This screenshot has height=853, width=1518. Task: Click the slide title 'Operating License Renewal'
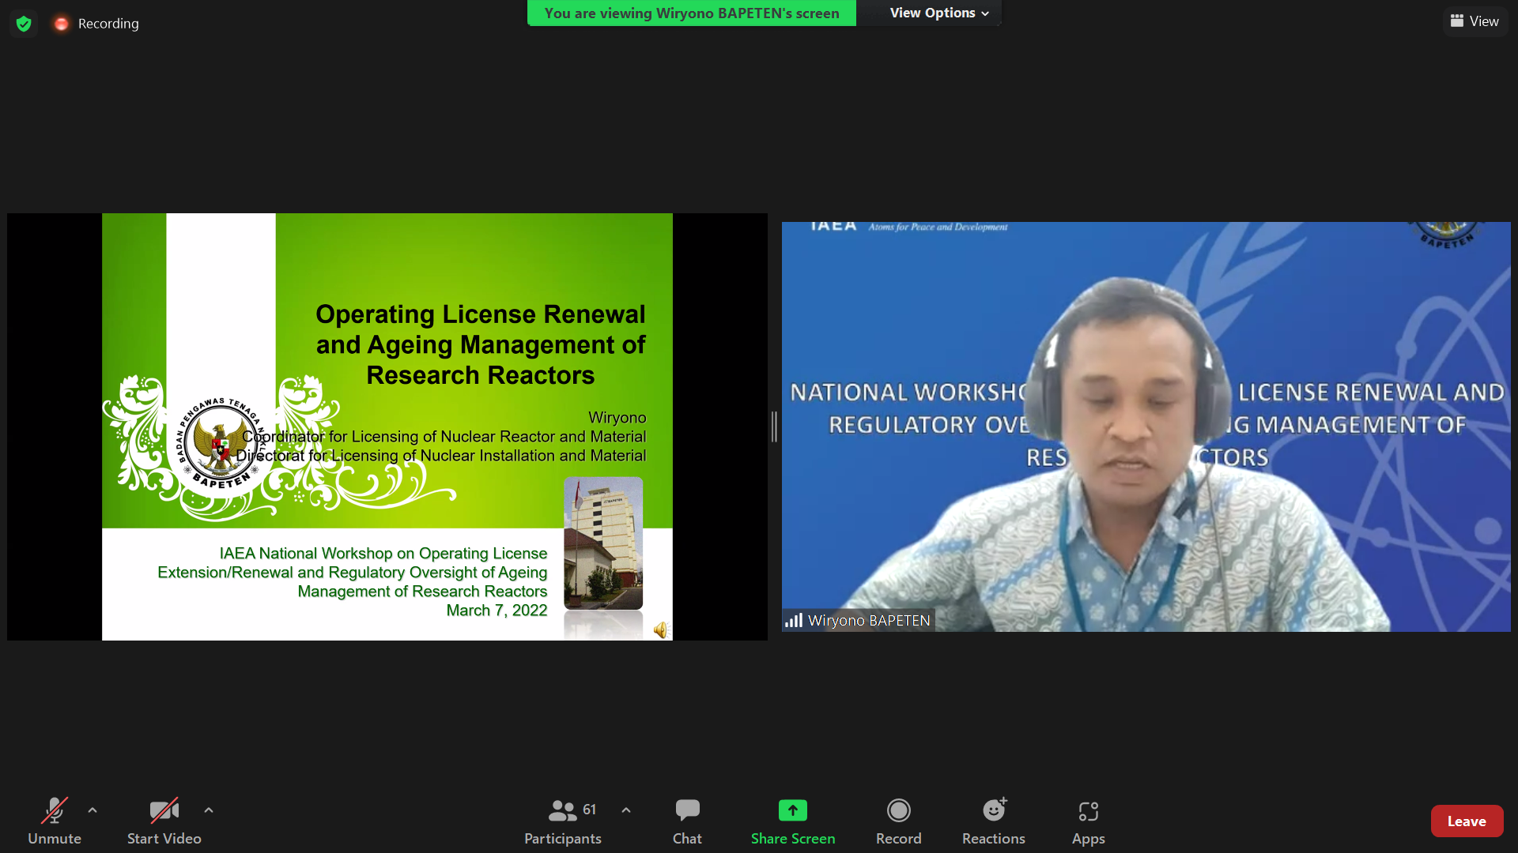click(x=481, y=314)
